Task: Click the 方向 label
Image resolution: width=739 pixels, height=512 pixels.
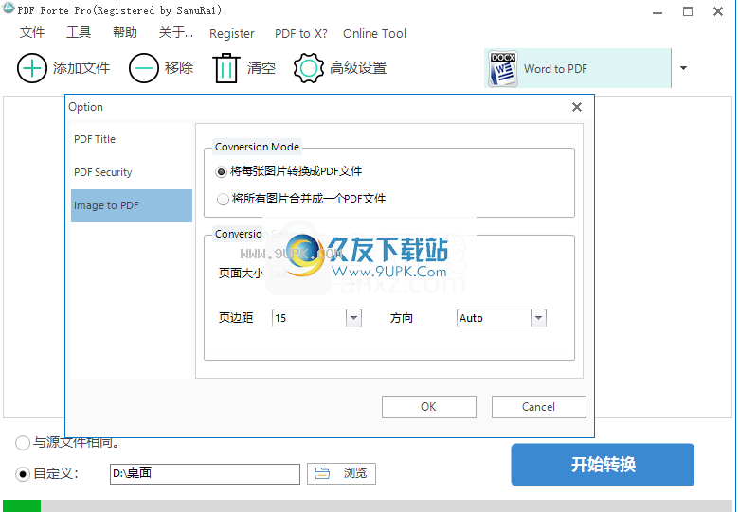Action: (402, 318)
